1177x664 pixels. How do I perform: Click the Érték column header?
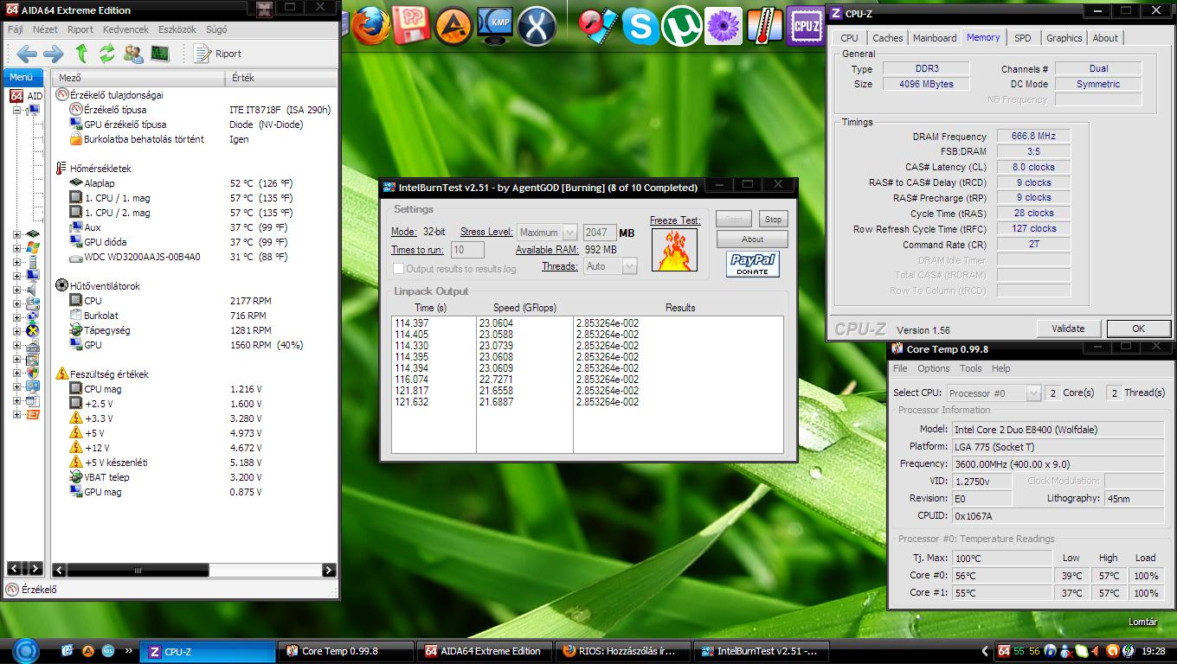[281, 78]
